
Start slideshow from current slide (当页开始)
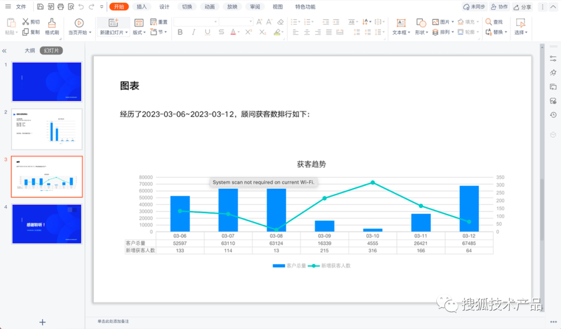[79, 27]
